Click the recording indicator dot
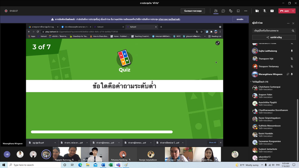Screen dimensions: 299x168 point(6,11)
